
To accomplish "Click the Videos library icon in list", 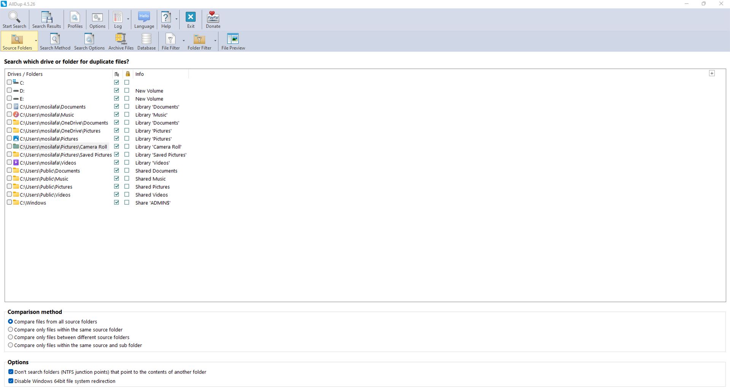I will tap(16, 162).
